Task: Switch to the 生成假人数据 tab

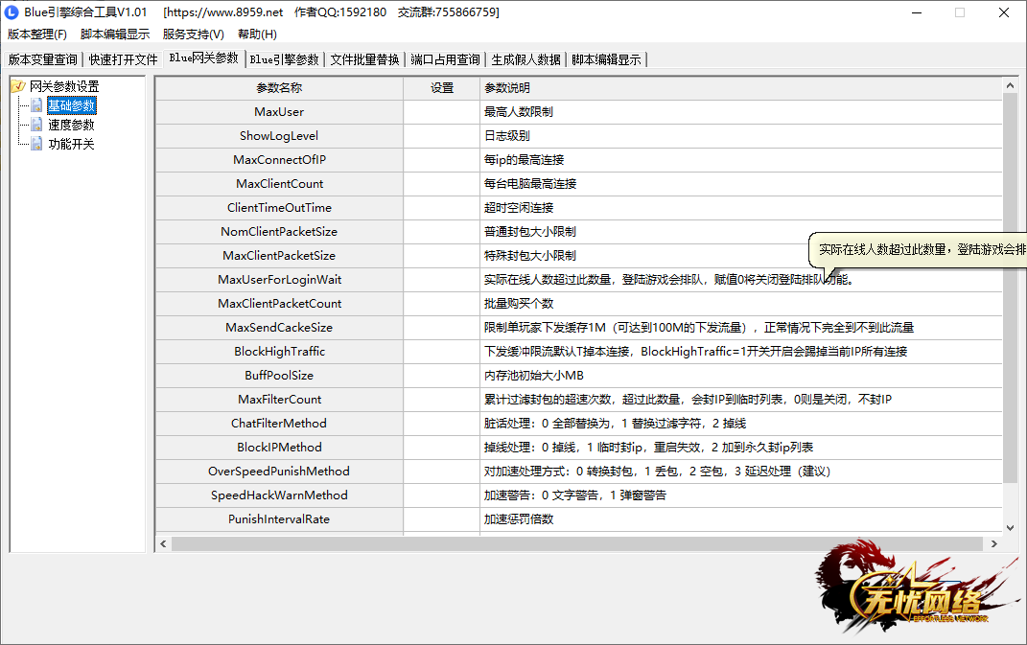Action: 525,59
